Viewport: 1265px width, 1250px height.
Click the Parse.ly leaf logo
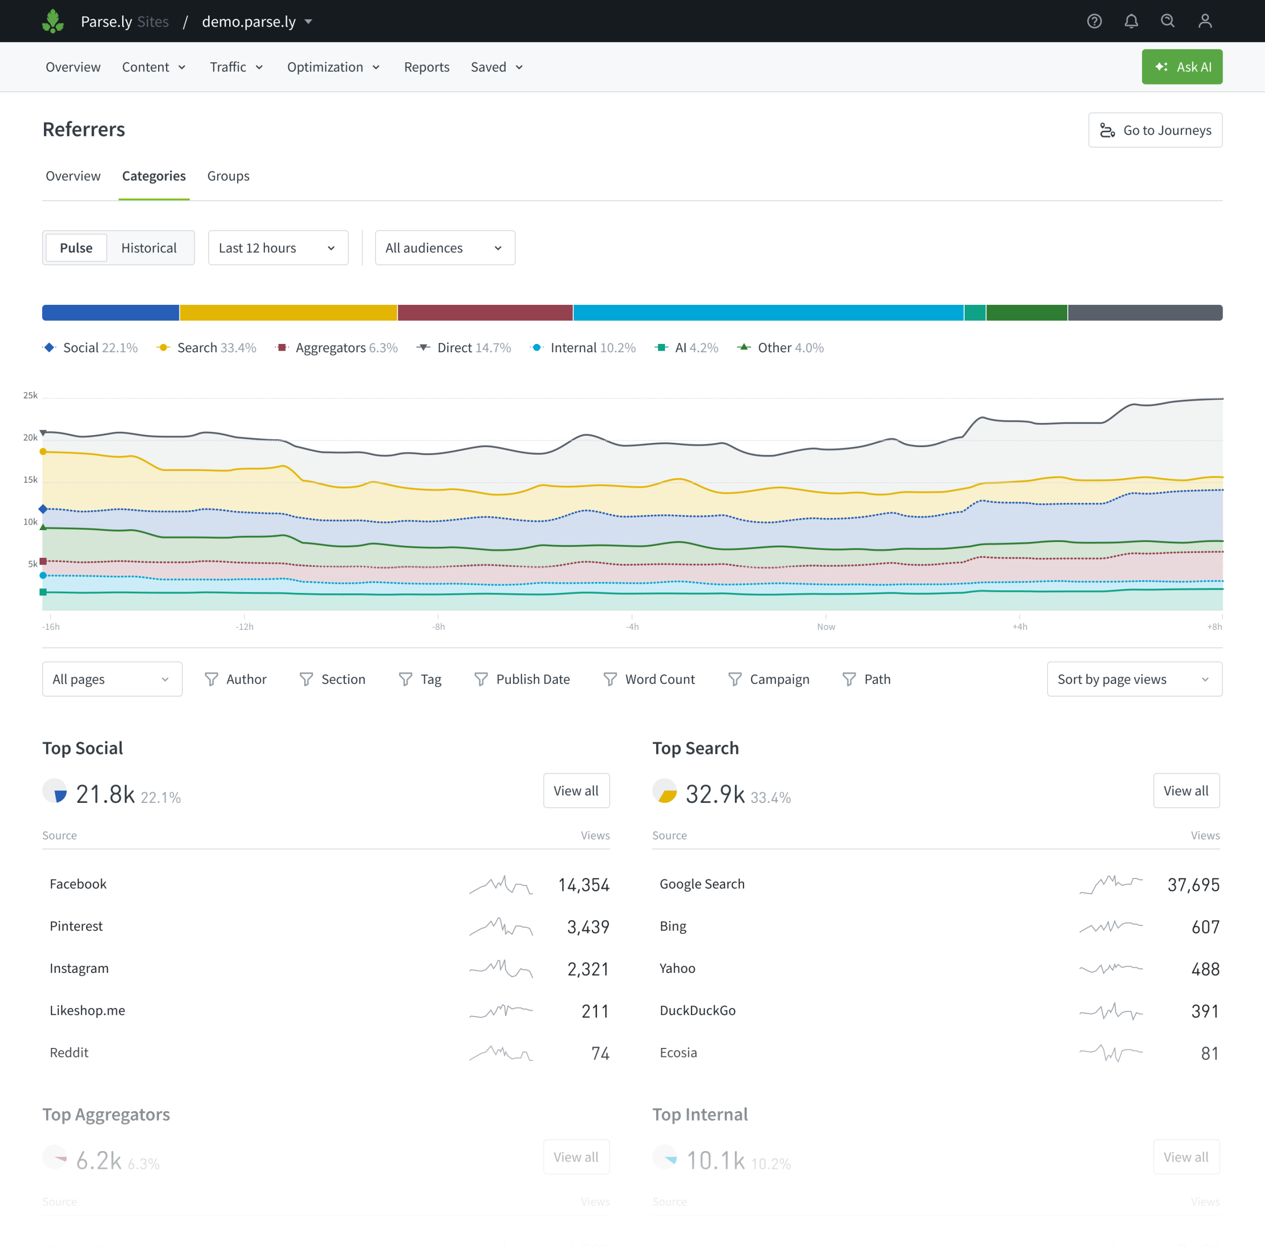(x=52, y=21)
